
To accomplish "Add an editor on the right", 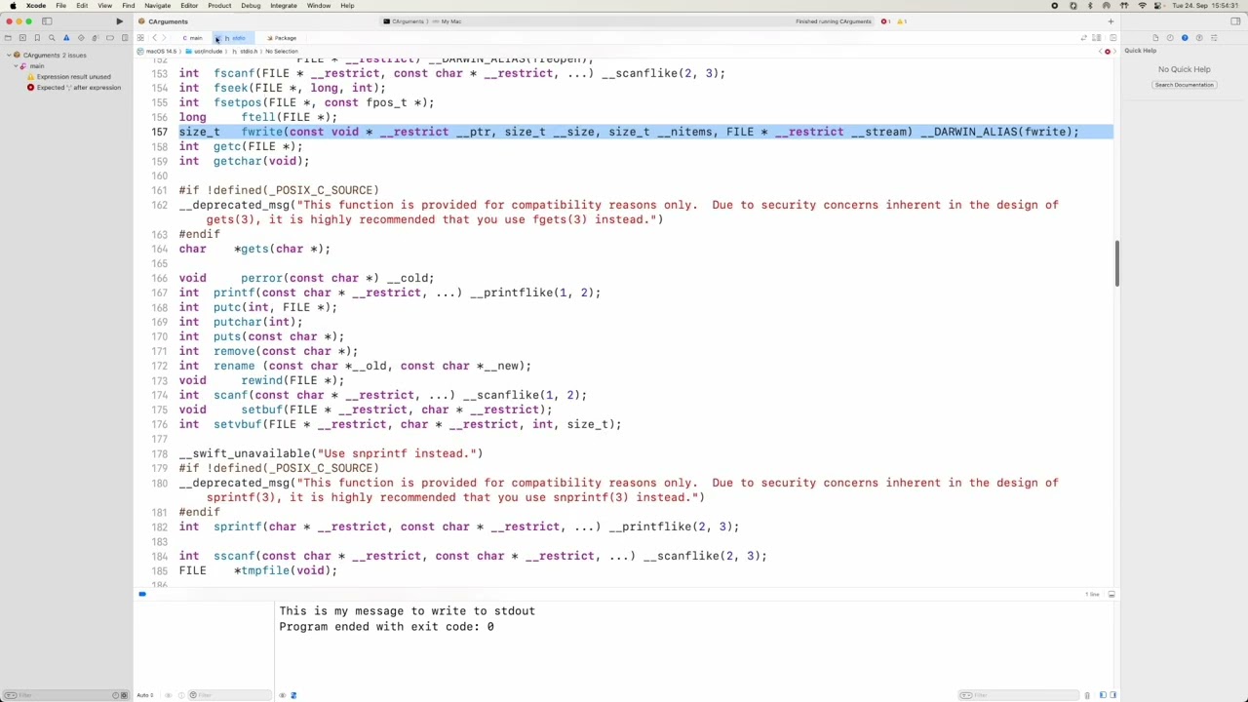I will (1112, 38).
